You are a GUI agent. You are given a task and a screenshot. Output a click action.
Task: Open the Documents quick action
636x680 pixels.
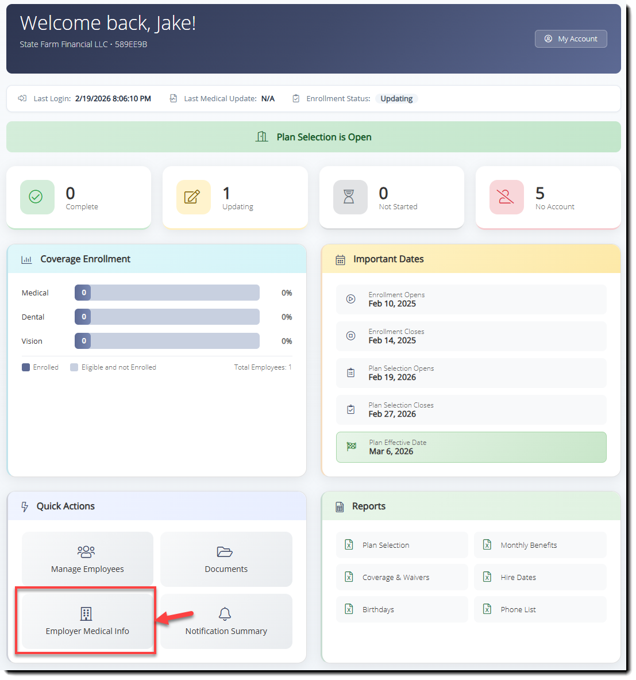tap(226, 559)
